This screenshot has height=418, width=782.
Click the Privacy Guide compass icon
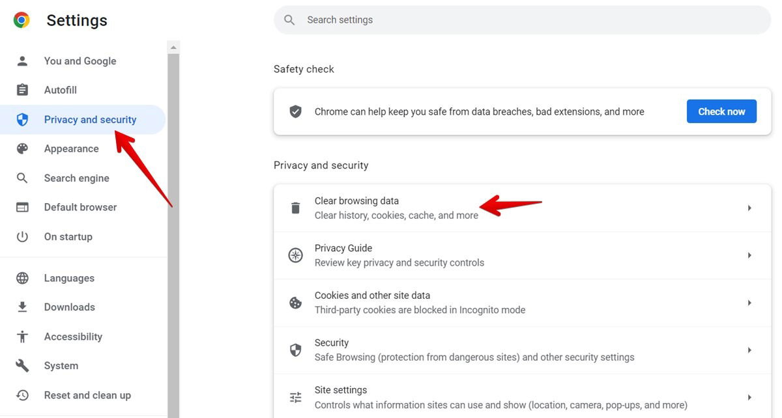(x=295, y=255)
